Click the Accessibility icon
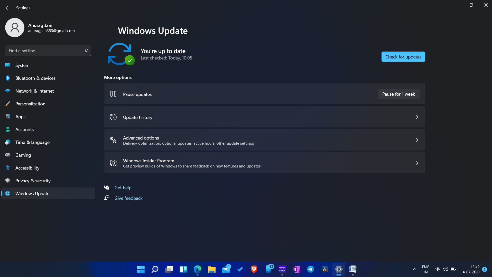This screenshot has height=277, width=492. [8, 168]
